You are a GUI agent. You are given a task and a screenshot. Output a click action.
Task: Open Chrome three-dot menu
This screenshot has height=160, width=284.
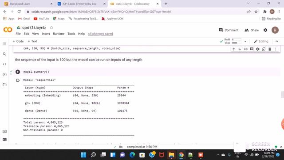pos(279,12)
